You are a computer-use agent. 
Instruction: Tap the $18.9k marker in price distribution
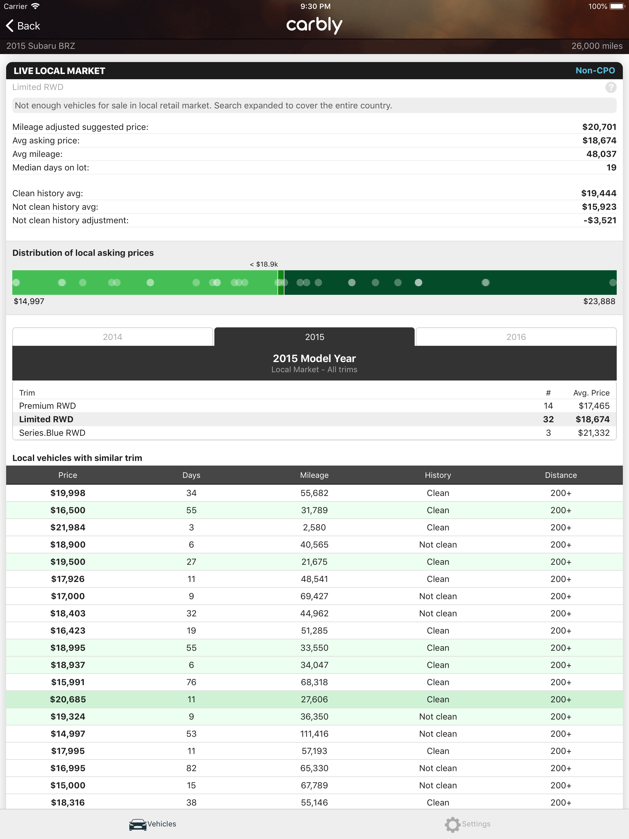tap(281, 283)
